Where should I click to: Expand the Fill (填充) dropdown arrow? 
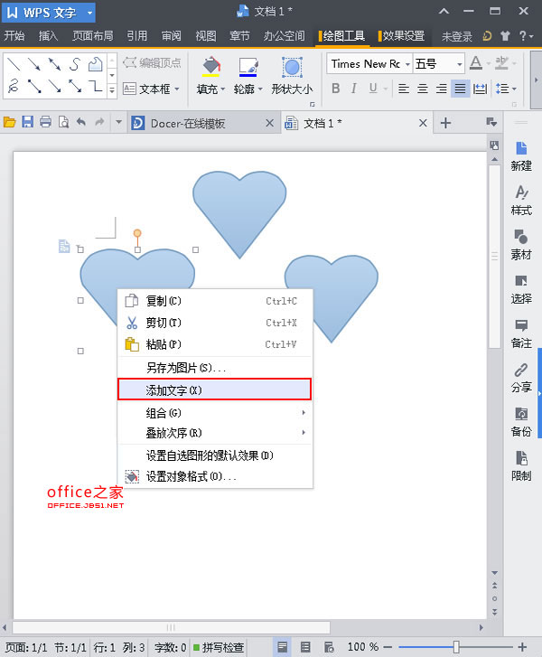coord(223,89)
